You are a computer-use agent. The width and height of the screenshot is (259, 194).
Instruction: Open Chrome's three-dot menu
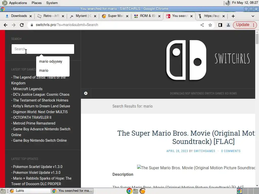[x=253, y=25]
